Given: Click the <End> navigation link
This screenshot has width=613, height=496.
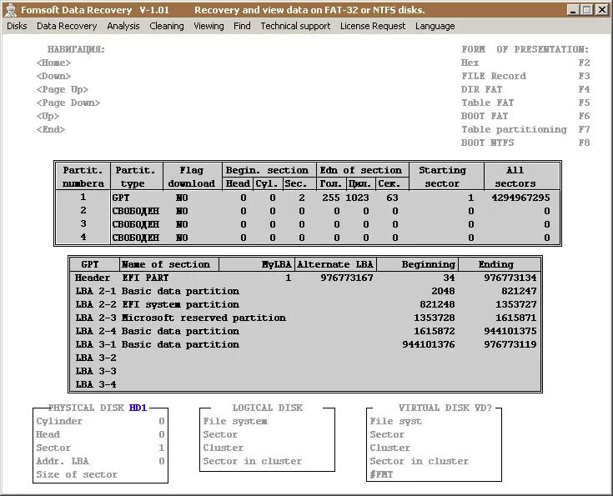Looking at the screenshot, I should pyautogui.click(x=50, y=129).
